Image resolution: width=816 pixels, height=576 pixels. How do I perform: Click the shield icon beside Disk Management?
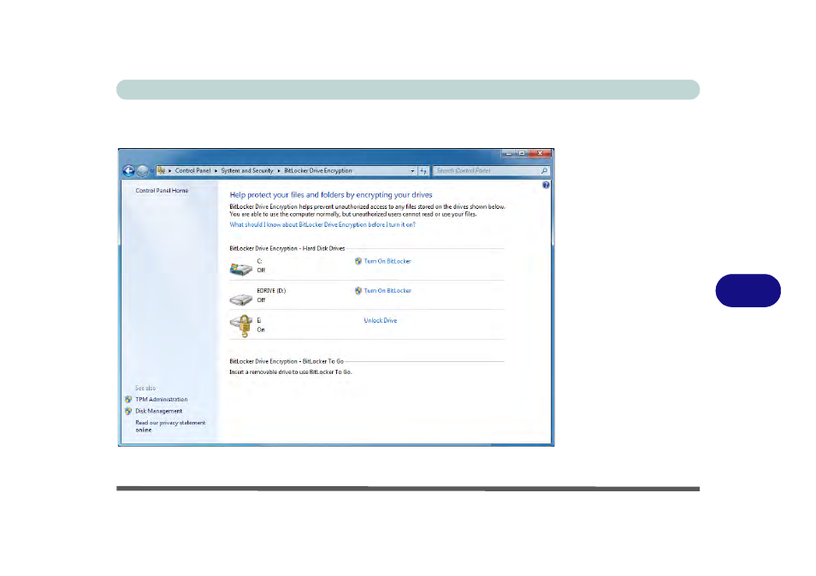pyautogui.click(x=128, y=411)
